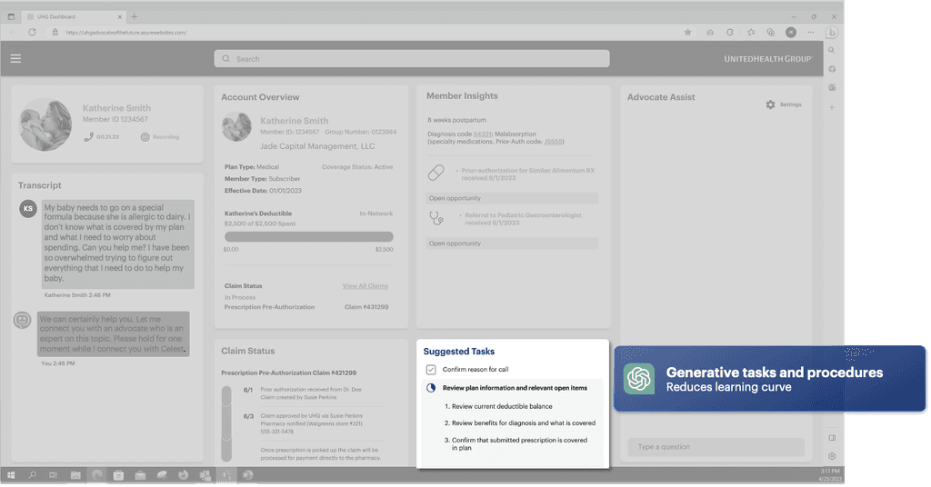
Task: Click the "Member ID 1234567" text in the call card
Action: coord(115,119)
